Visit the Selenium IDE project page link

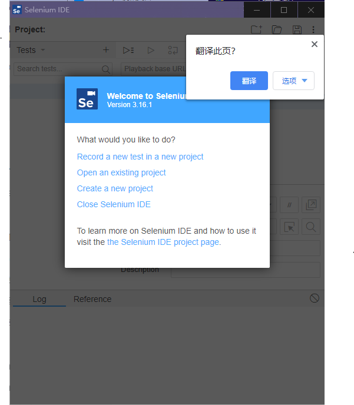coord(163,242)
